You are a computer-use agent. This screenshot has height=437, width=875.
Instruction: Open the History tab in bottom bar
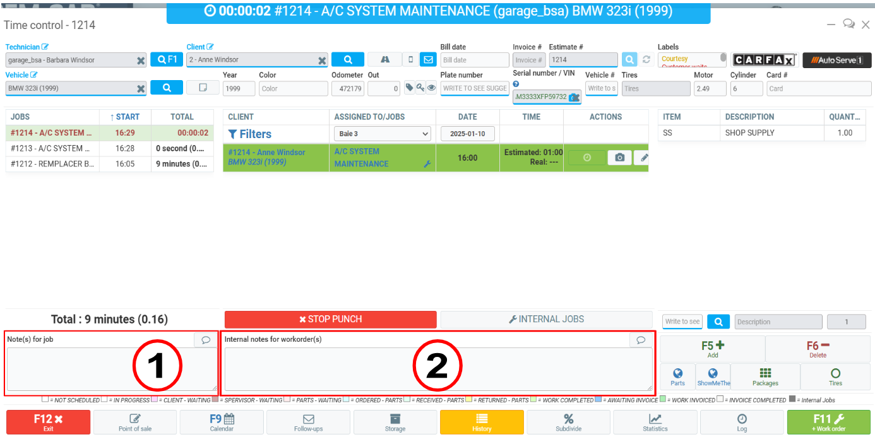click(482, 422)
